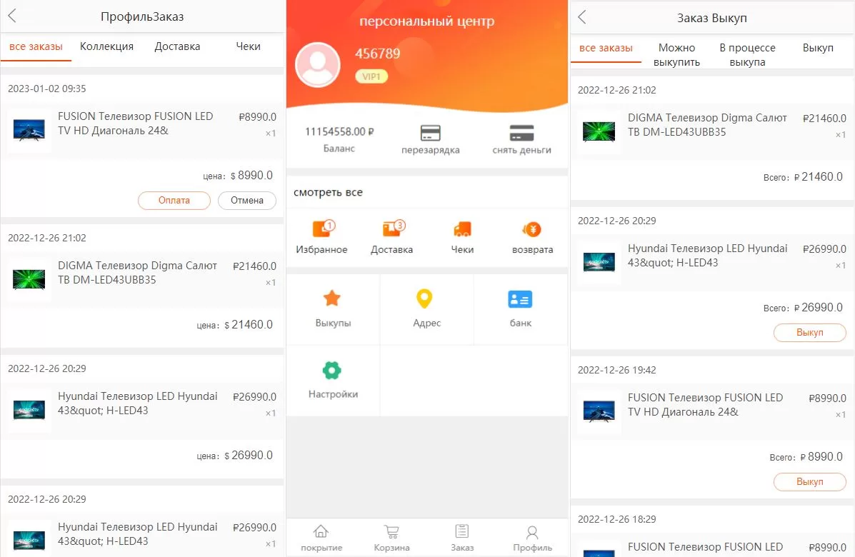The height and width of the screenshot is (557, 855).
Task: Open FUSION TV thumbnail in ПрофильЗаказ
Action: [29, 130]
